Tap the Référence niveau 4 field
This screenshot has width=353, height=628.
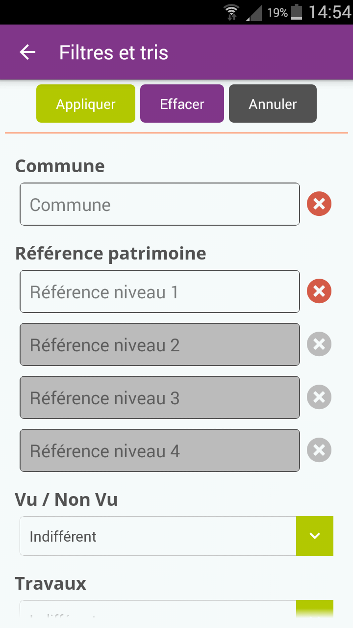click(x=160, y=450)
